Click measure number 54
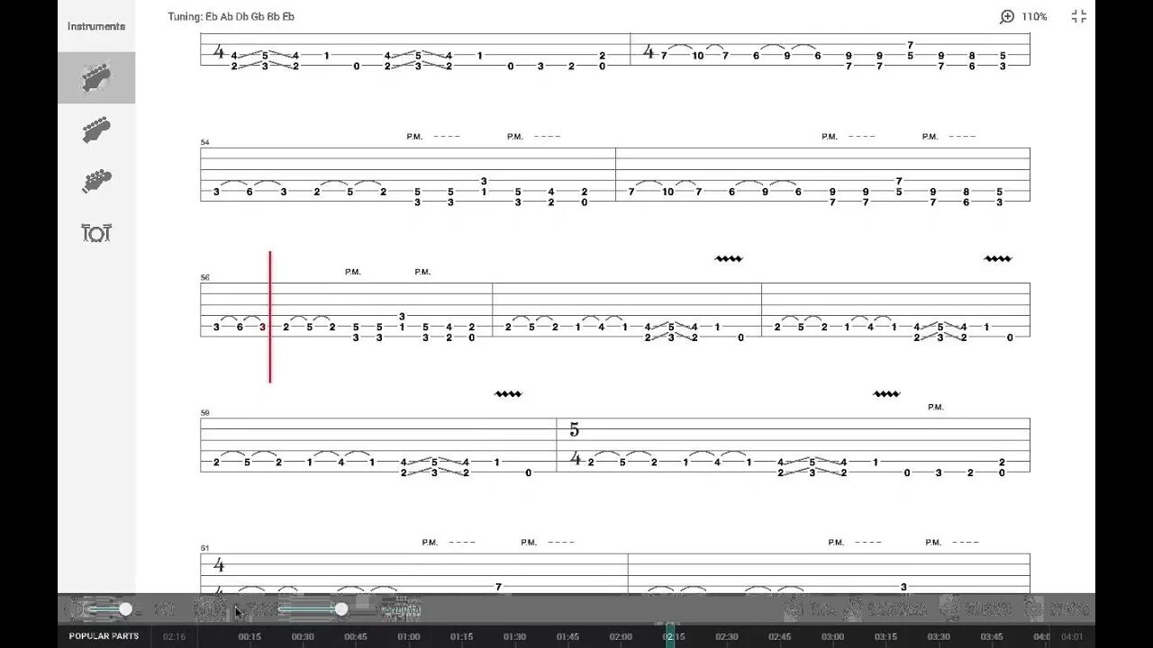Image resolution: width=1153 pixels, height=648 pixels. pyautogui.click(x=204, y=142)
